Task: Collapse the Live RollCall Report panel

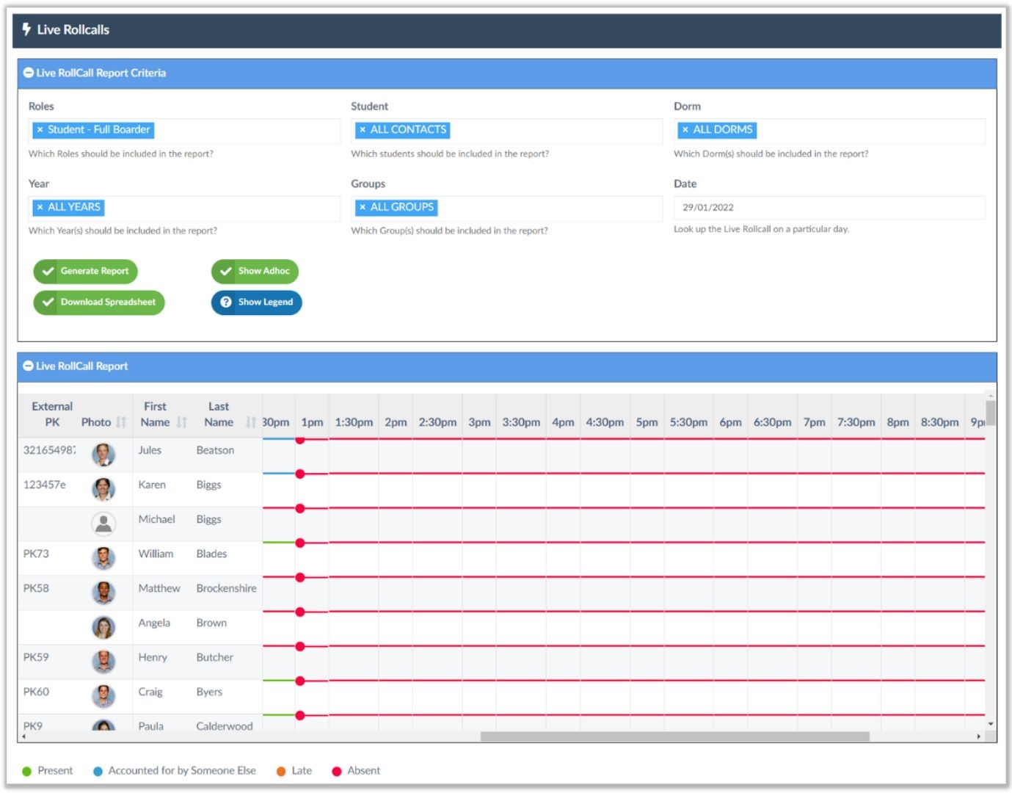Action: [29, 366]
